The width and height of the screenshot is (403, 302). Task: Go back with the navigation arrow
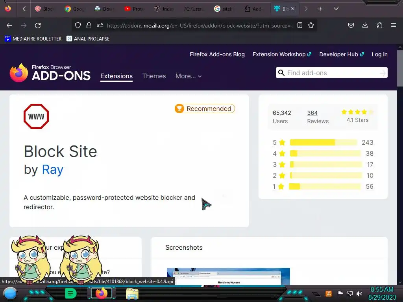pyautogui.click(x=9, y=26)
